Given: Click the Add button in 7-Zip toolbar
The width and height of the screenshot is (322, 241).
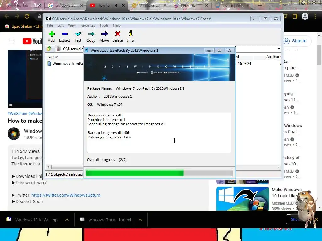Looking at the screenshot, I should (51, 36).
